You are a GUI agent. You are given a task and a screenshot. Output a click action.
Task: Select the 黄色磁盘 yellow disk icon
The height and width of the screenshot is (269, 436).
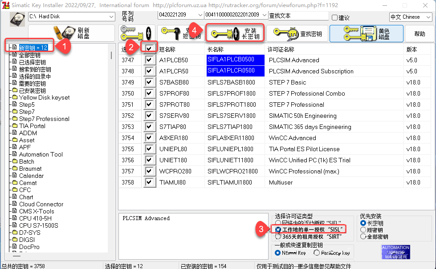[366, 33]
